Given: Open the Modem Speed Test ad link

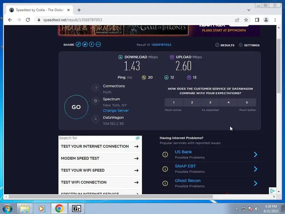Looking at the screenshot, I should coord(100,159).
